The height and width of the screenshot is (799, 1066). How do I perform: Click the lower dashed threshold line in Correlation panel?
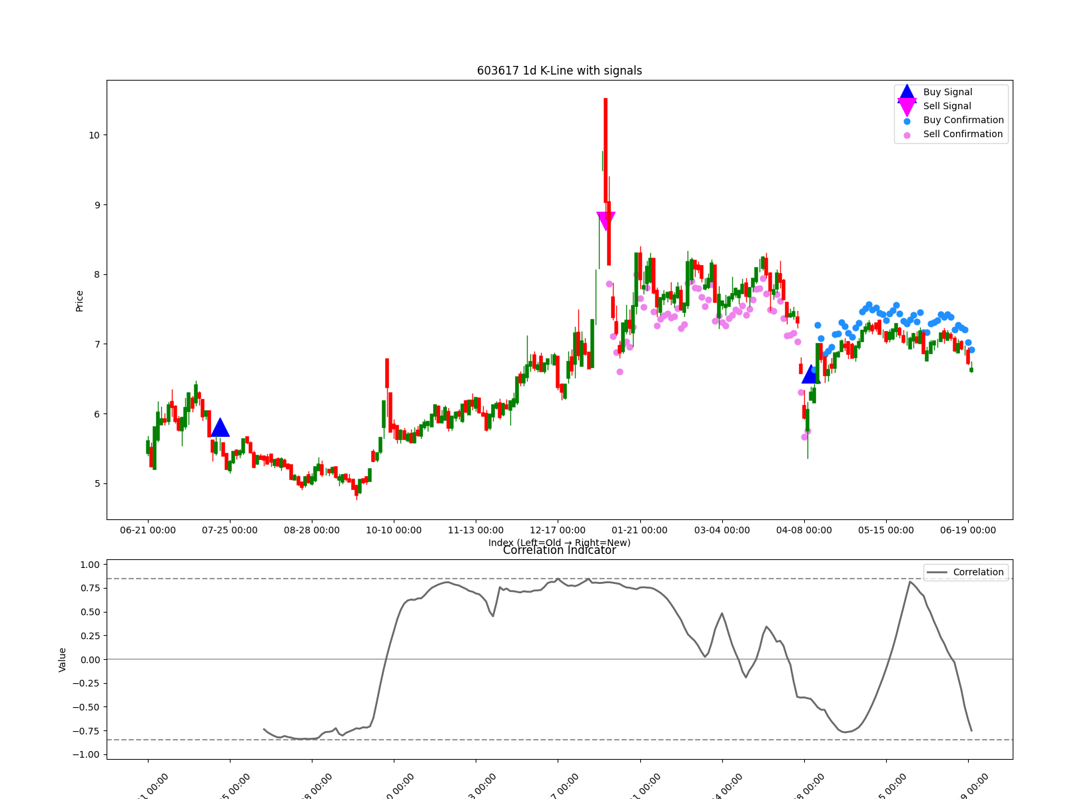point(560,740)
